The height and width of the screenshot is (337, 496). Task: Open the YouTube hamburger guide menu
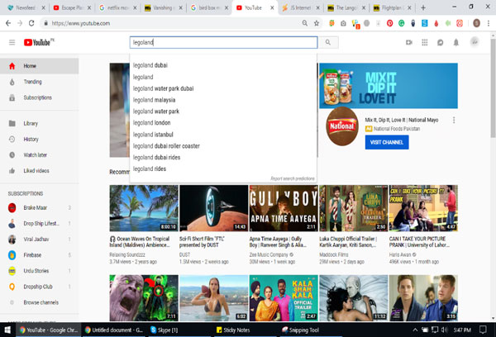pos(12,42)
